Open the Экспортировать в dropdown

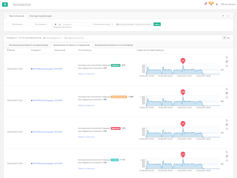coord(52,38)
